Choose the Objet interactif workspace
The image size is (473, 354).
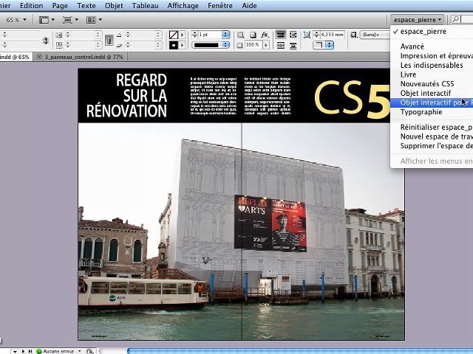[432, 93]
